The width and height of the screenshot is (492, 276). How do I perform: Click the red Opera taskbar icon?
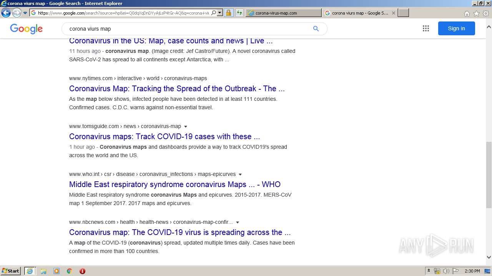pos(82,271)
